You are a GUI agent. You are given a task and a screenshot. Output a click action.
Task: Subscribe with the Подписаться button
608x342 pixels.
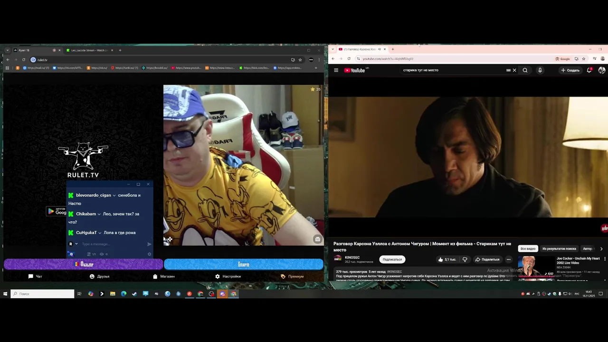click(392, 259)
